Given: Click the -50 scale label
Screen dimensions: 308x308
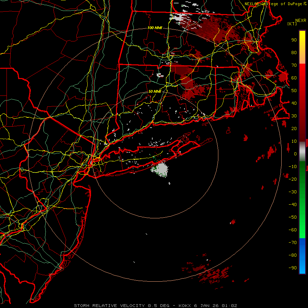Looking at the screenshot, I should [x=293, y=217].
